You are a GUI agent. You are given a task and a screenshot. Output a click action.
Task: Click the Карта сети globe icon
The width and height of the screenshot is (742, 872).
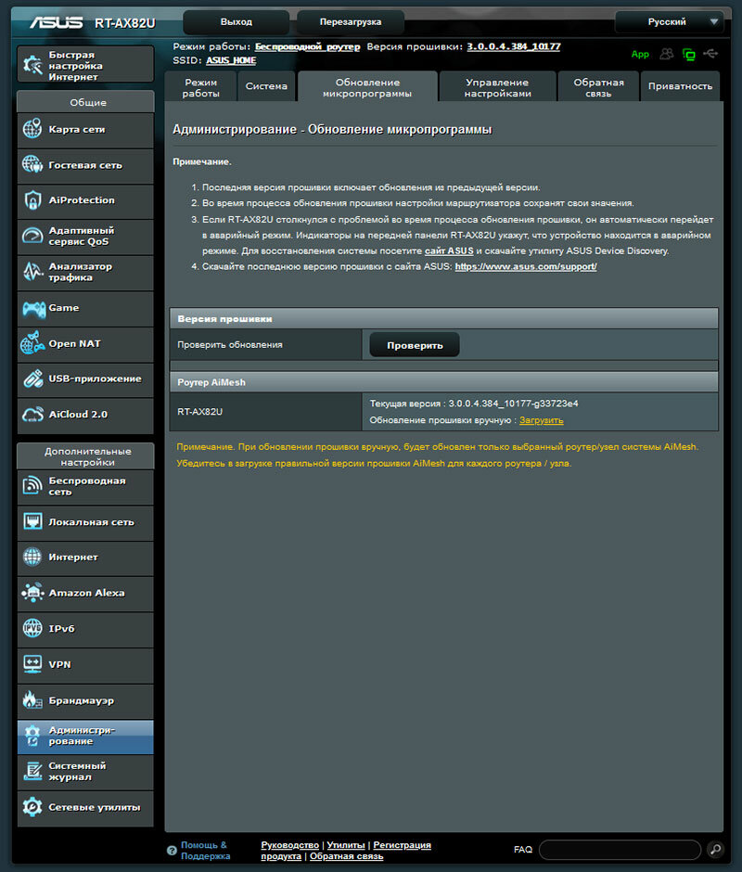pyautogui.click(x=32, y=129)
